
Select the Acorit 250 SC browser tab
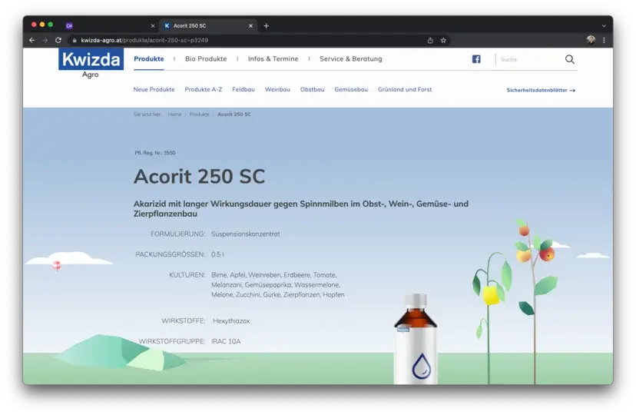208,25
